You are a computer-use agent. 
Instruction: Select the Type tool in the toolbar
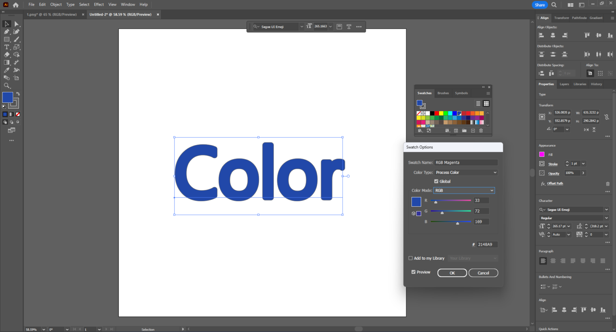7,47
